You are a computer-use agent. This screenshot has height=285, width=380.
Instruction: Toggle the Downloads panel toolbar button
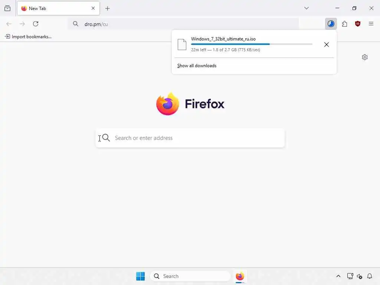coord(331,24)
